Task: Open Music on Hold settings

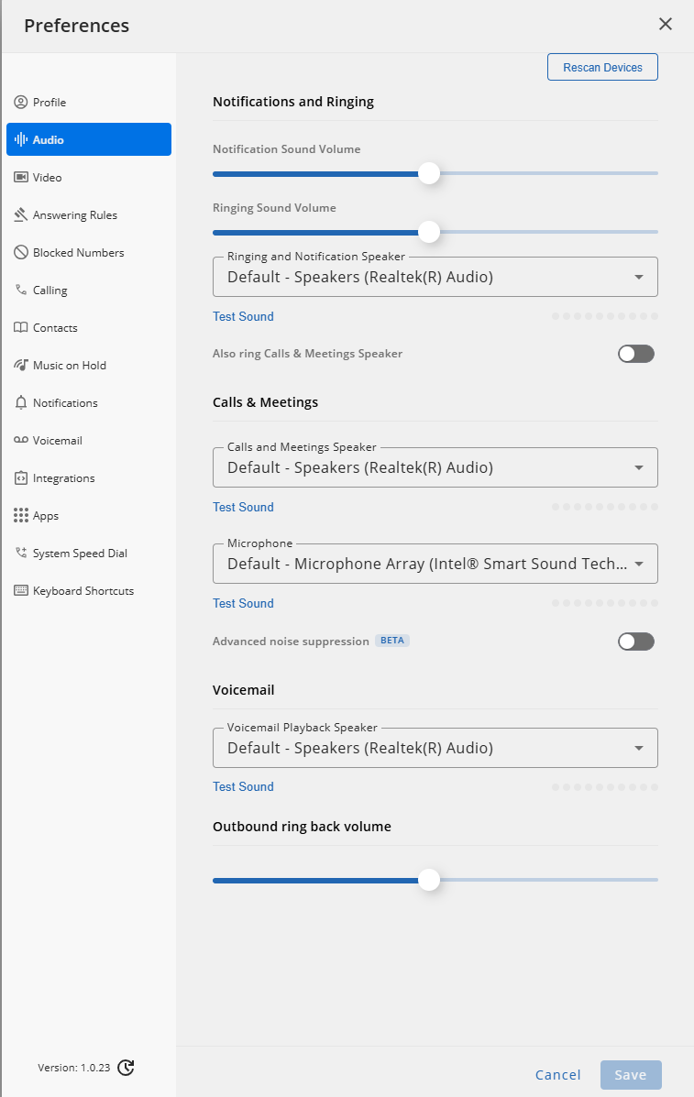Action: (89, 365)
